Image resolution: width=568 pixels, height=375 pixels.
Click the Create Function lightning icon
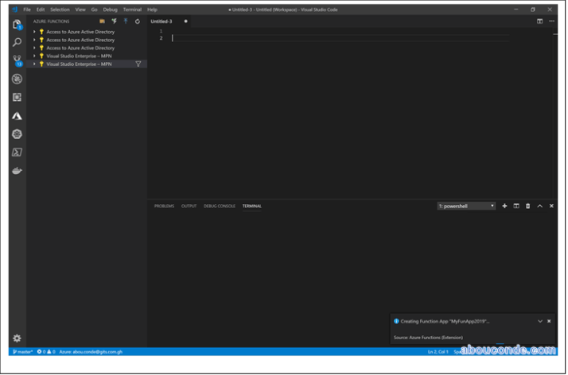[x=114, y=21]
